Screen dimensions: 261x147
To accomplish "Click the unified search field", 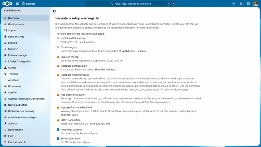I will pyautogui.click(x=130, y=4).
